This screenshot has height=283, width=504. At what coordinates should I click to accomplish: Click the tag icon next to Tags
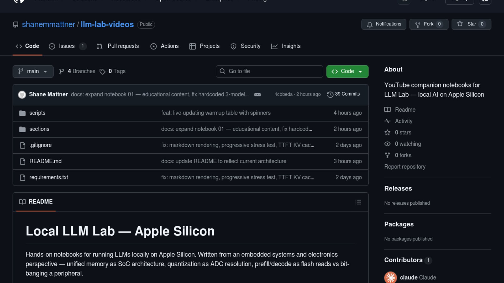coord(102,72)
